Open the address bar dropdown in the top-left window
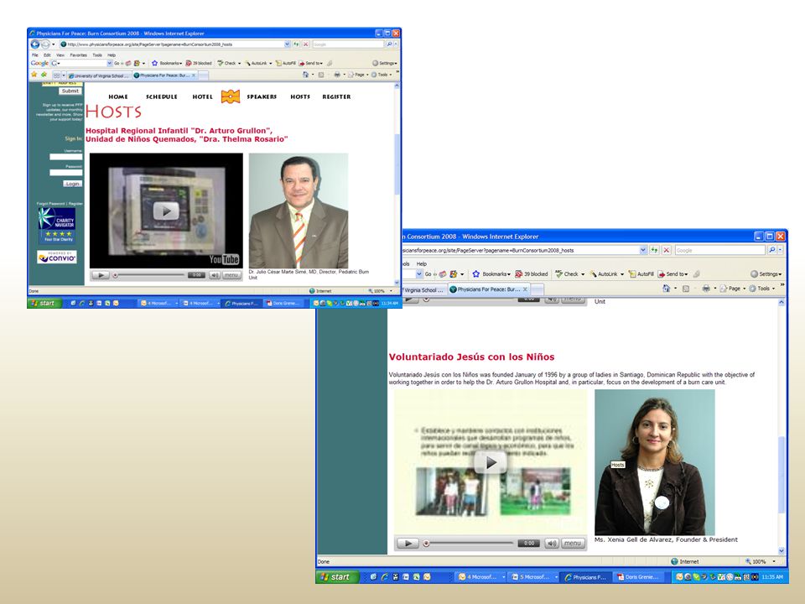805x604 pixels. tap(287, 44)
